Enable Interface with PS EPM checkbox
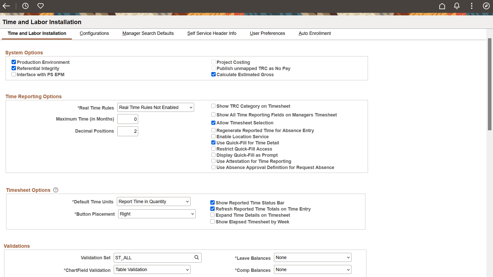This screenshot has width=493, height=277. click(x=14, y=74)
